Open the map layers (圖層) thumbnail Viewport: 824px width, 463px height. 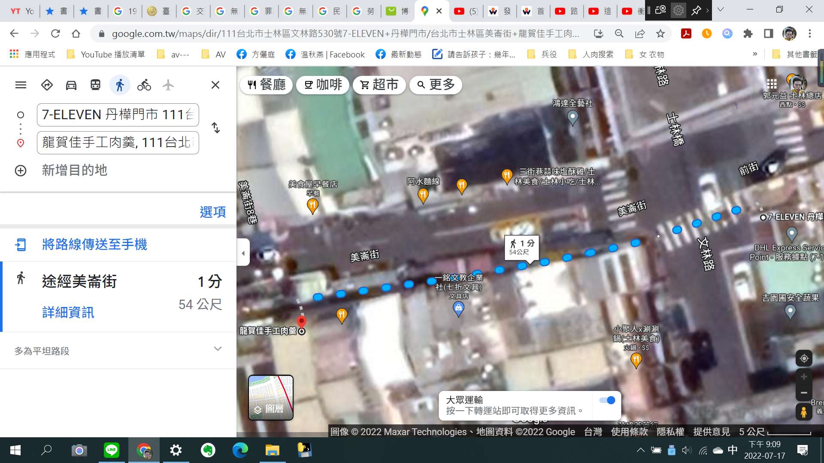(271, 397)
